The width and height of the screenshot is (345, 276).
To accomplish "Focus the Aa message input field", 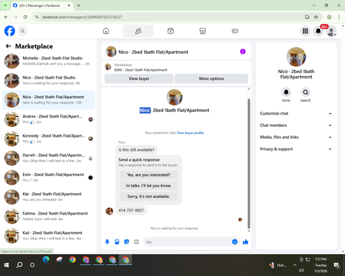I will click(x=188, y=242).
